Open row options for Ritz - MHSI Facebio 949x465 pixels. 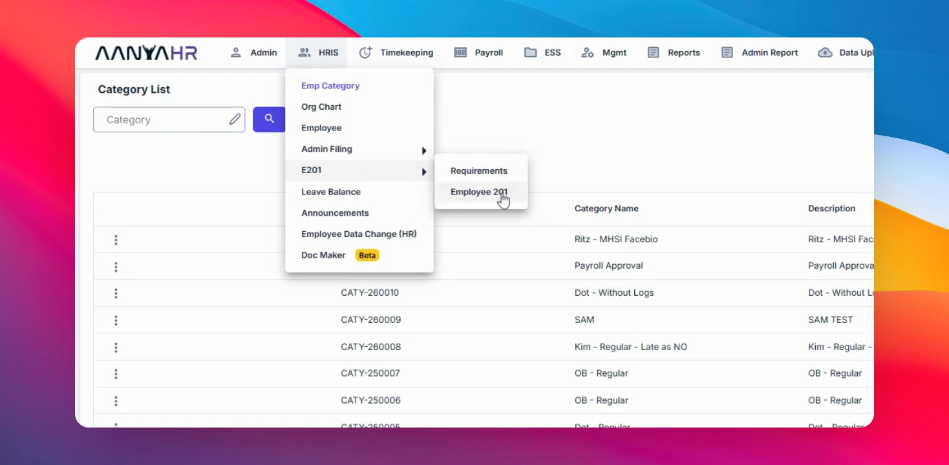coord(116,240)
